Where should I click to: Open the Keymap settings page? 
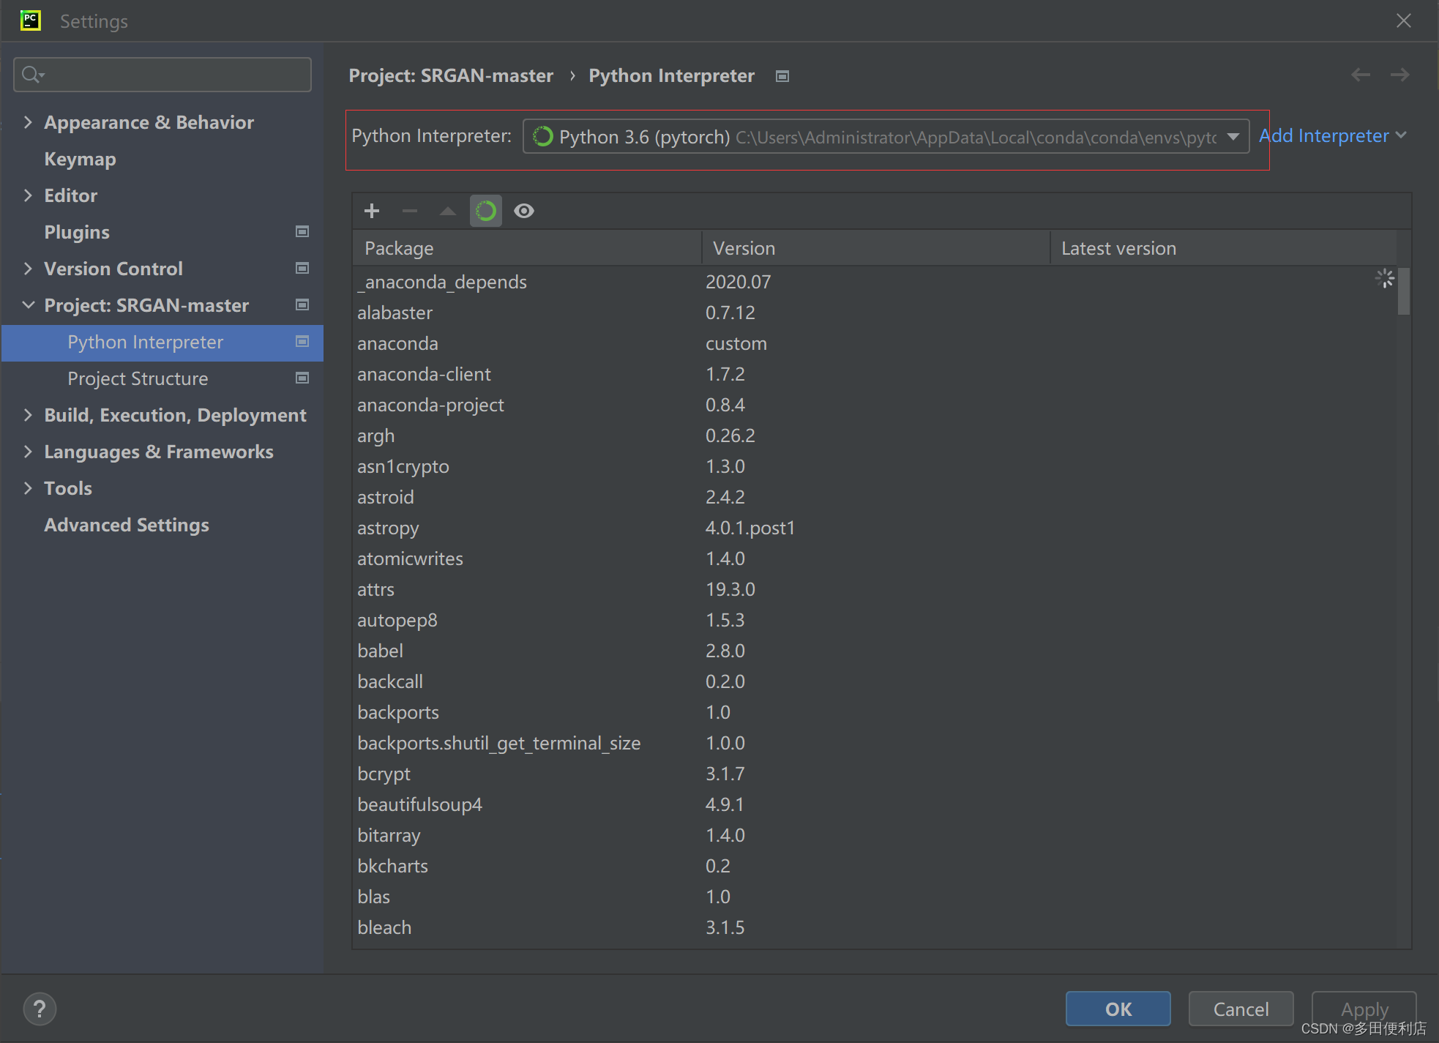[x=80, y=159]
